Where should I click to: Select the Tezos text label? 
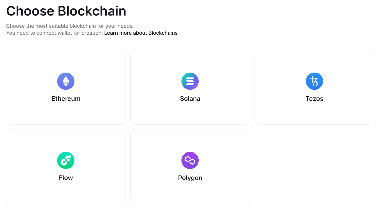click(314, 99)
